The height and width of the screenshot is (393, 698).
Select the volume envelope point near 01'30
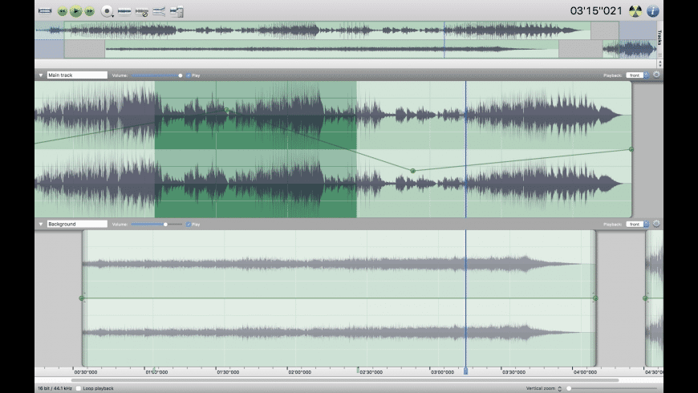[x=226, y=110]
